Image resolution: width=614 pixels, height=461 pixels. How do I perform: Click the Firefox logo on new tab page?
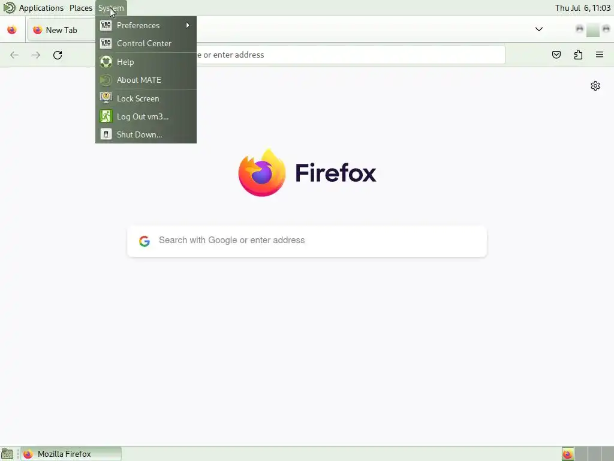[x=262, y=173]
